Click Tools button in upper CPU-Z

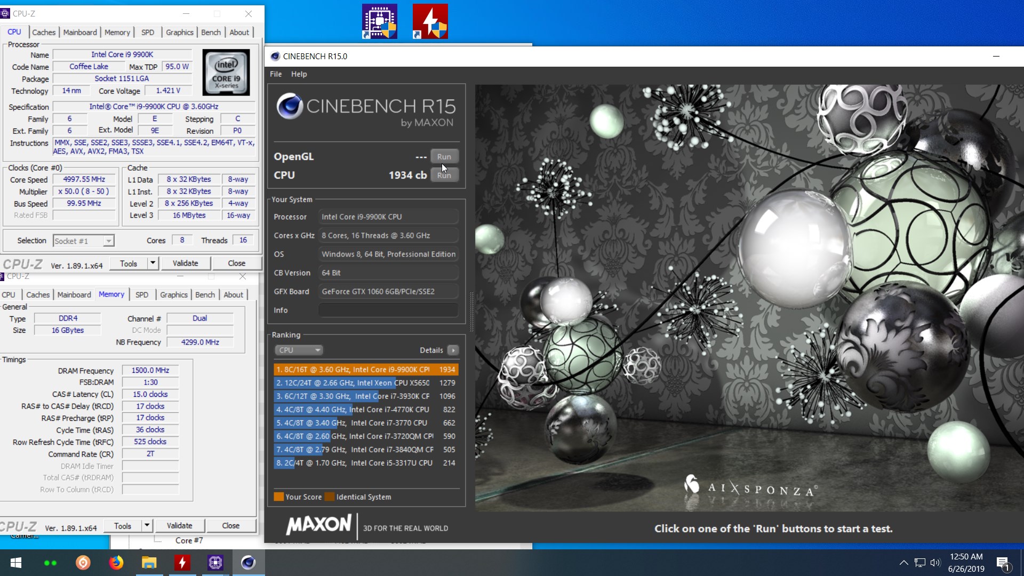[129, 263]
